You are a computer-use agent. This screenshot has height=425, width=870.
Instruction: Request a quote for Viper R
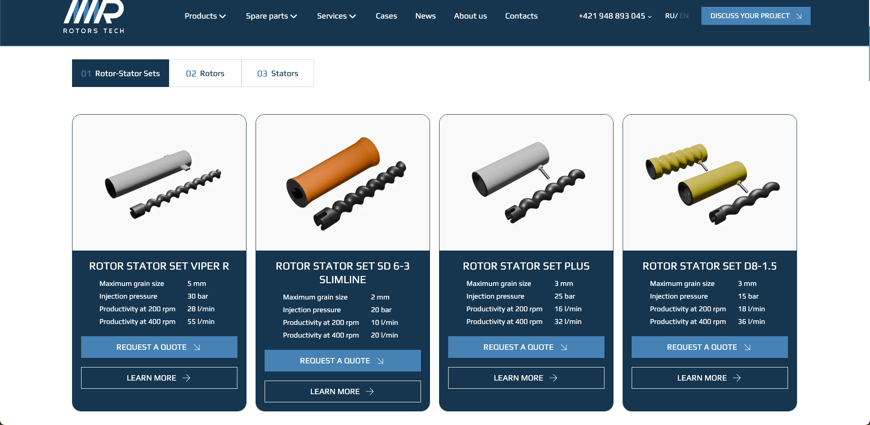159,347
